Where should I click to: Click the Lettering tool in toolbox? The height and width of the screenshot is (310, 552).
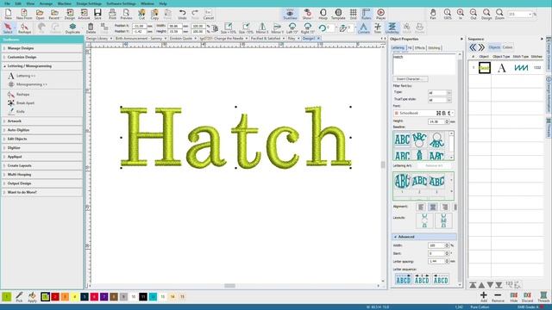(22, 76)
